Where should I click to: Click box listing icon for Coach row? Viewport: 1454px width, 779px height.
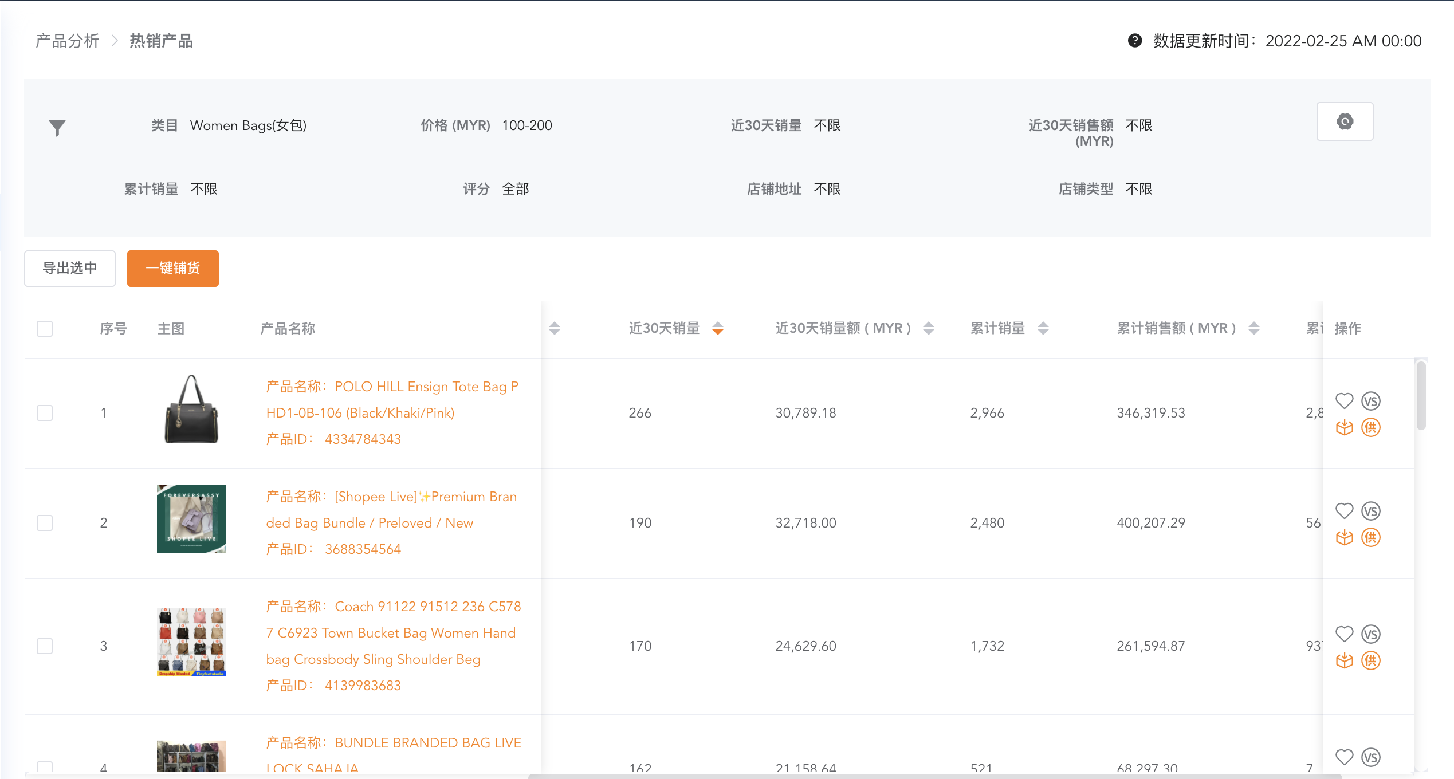tap(1344, 660)
